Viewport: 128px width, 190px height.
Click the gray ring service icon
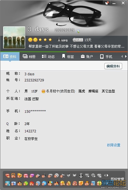(x=56, y=175)
